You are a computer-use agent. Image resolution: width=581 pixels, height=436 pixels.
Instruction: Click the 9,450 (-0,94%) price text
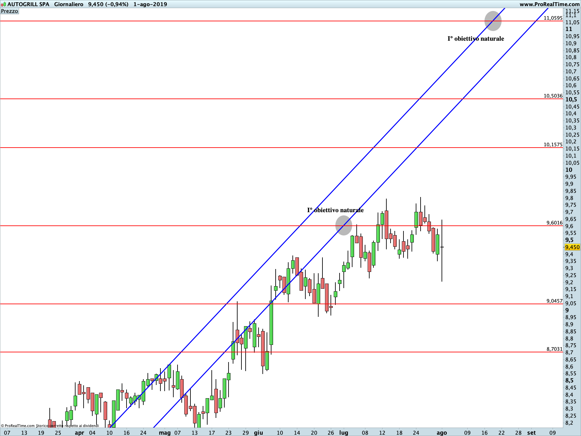pyautogui.click(x=108, y=4)
